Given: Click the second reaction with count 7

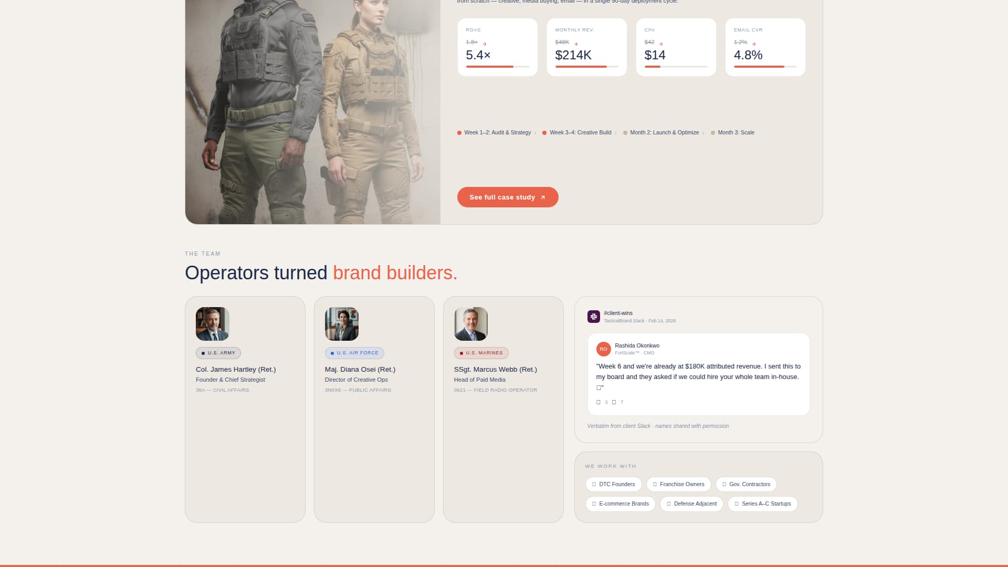Looking at the screenshot, I should point(617,402).
